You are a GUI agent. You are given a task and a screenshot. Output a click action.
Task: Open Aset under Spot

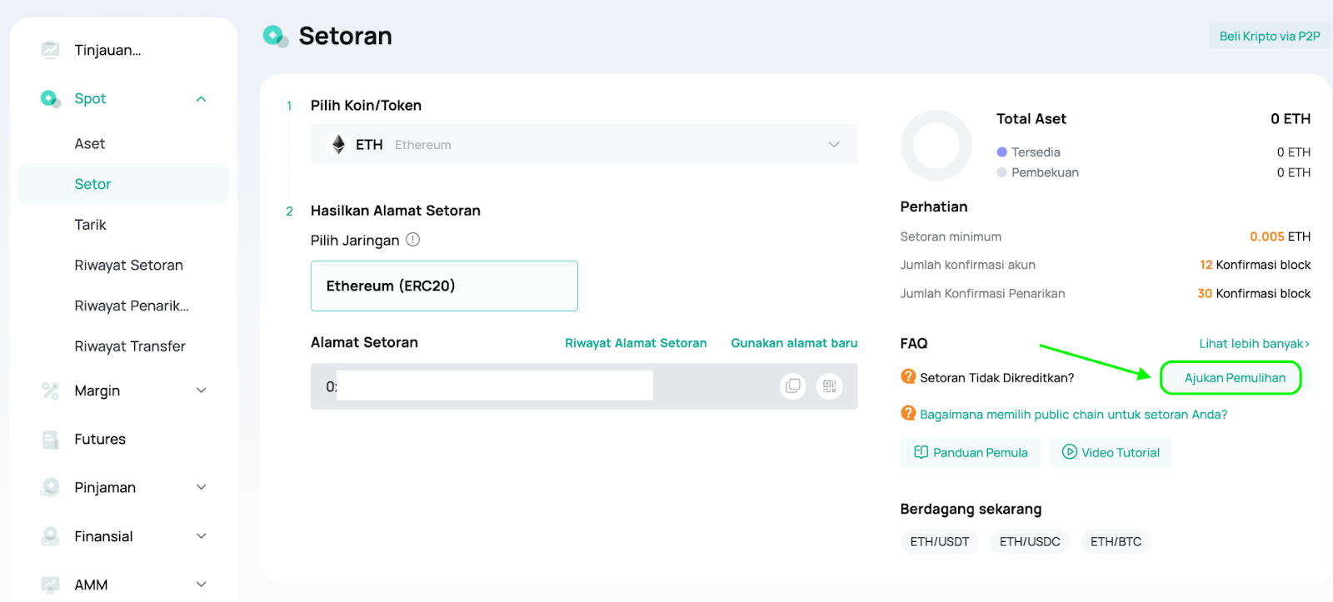pyautogui.click(x=90, y=143)
